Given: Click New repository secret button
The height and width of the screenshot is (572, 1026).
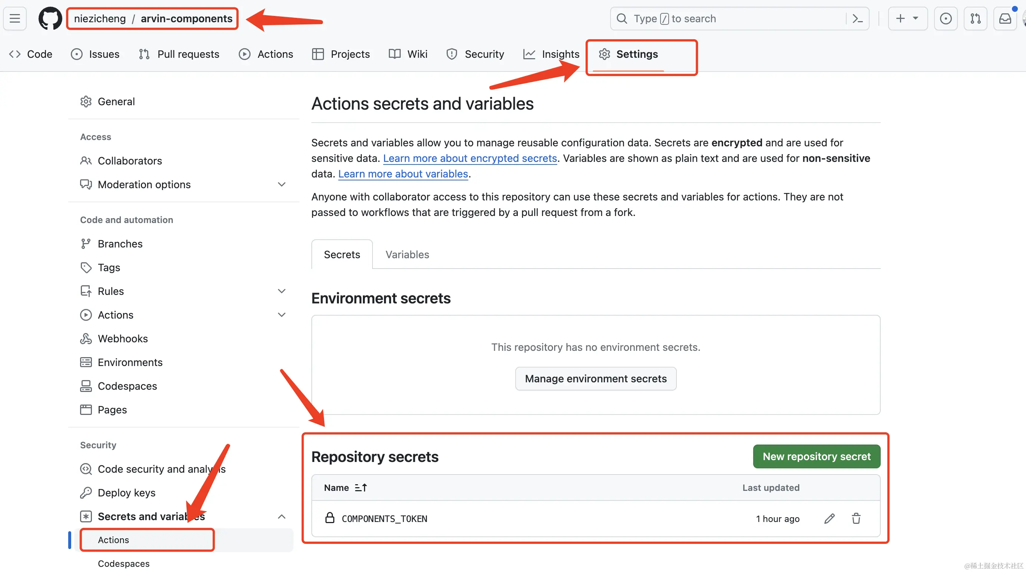Looking at the screenshot, I should click(817, 456).
